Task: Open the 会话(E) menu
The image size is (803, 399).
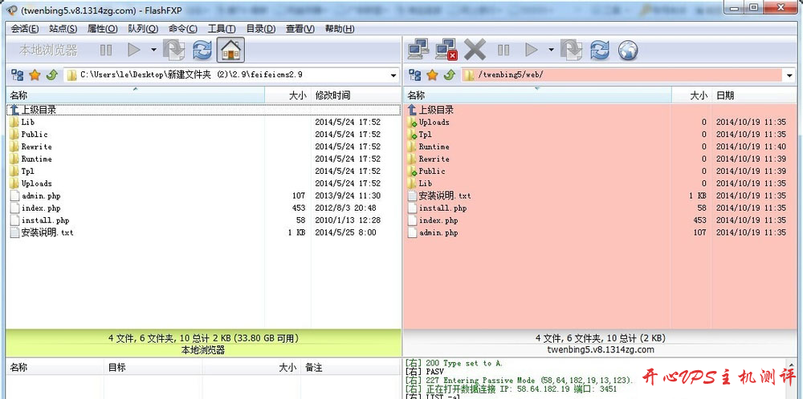Action: [x=25, y=29]
